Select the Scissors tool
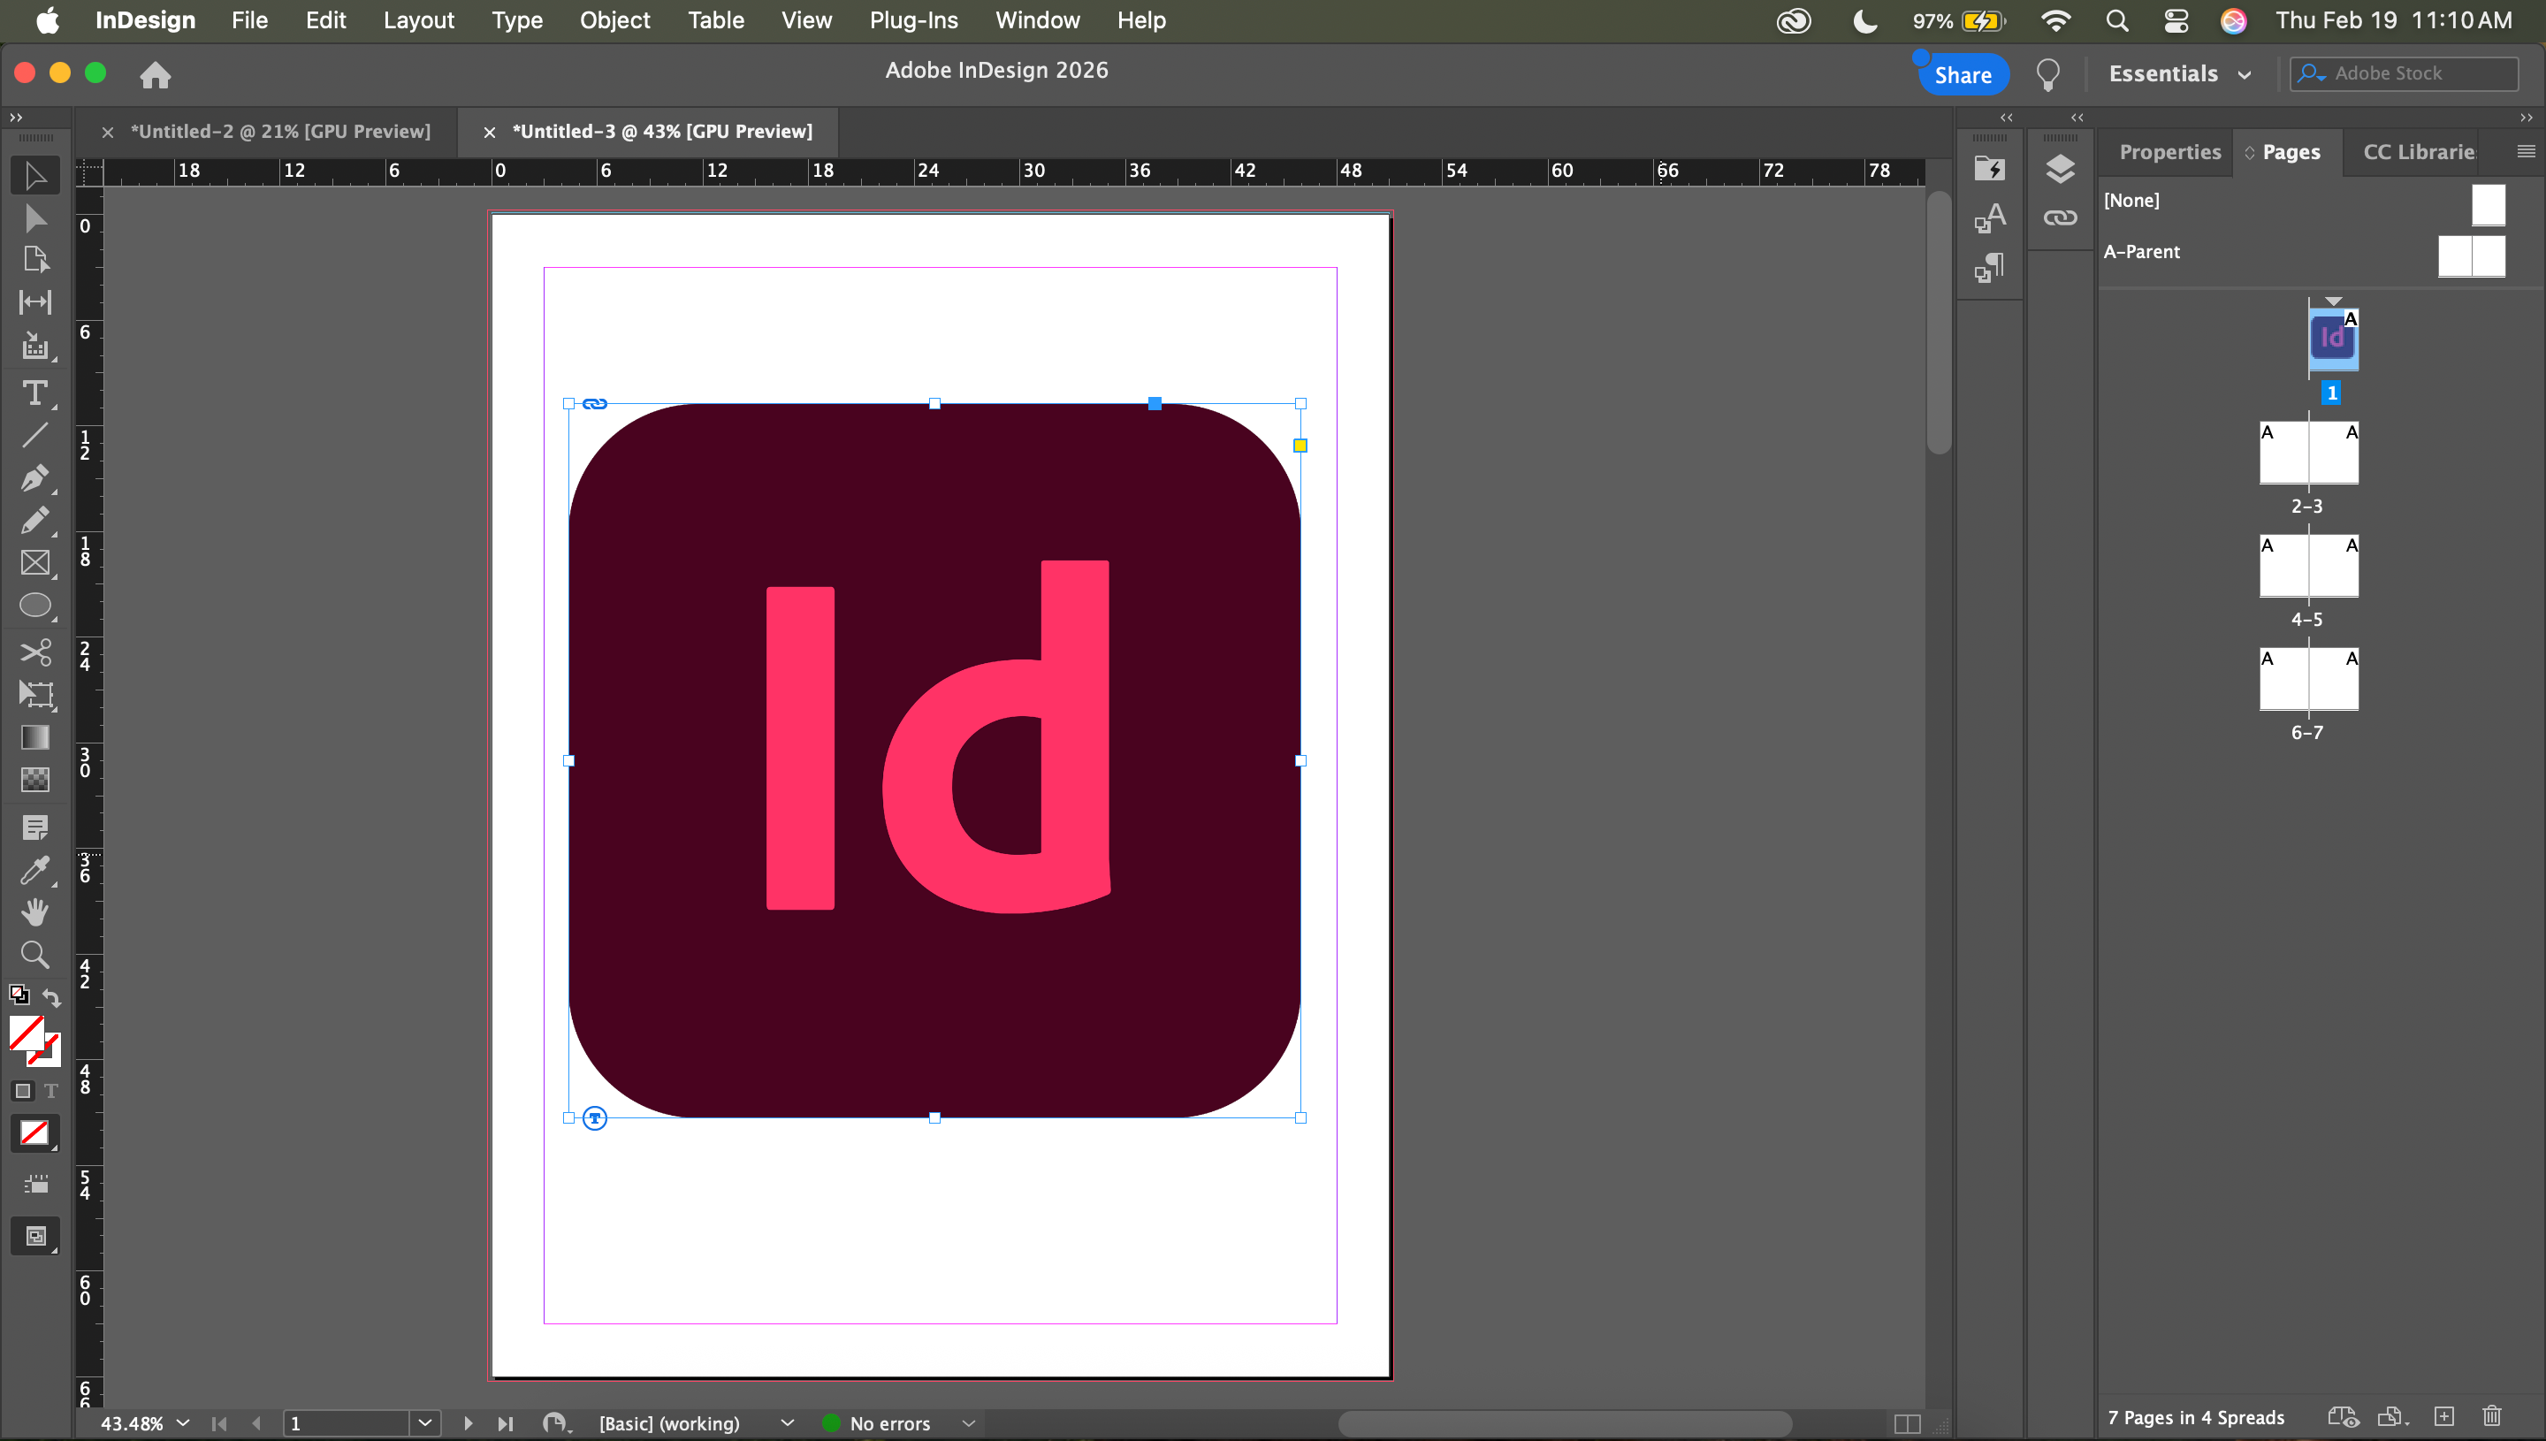Image resolution: width=2546 pixels, height=1441 pixels. tap(34, 652)
